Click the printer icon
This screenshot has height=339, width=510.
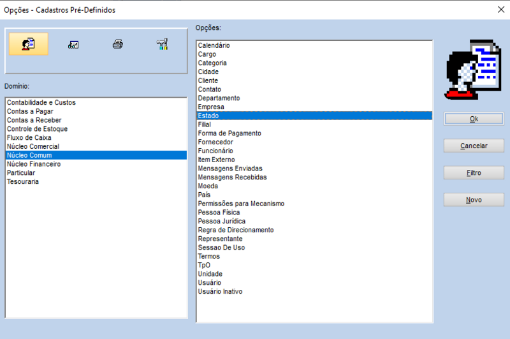click(x=117, y=45)
